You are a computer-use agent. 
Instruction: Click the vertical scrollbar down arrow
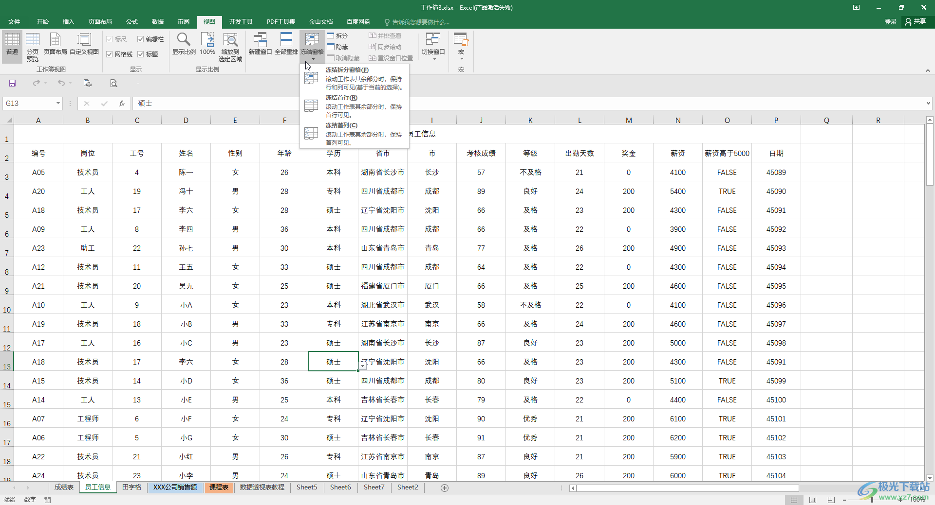(930, 478)
